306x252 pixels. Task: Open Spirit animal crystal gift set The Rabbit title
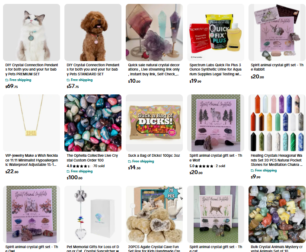pos(277,67)
